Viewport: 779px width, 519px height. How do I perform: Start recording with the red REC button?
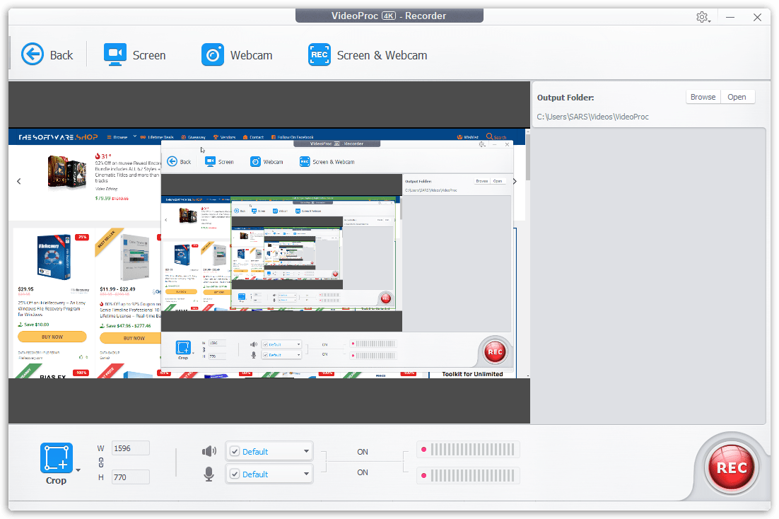click(x=731, y=467)
